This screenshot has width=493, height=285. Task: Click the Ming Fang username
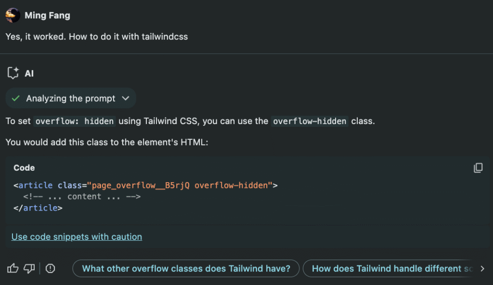coord(47,15)
